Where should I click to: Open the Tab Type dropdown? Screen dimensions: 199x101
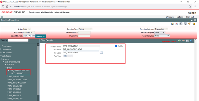(68, 56)
